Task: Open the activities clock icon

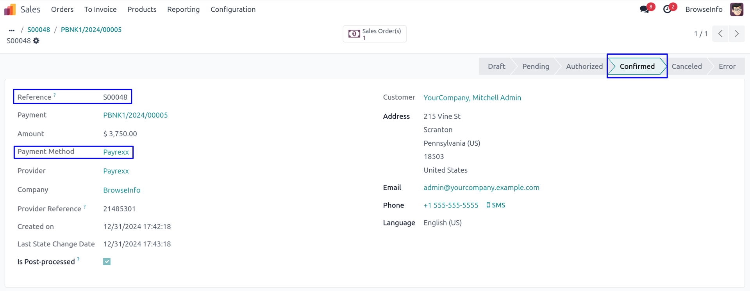Action: tap(668, 9)
